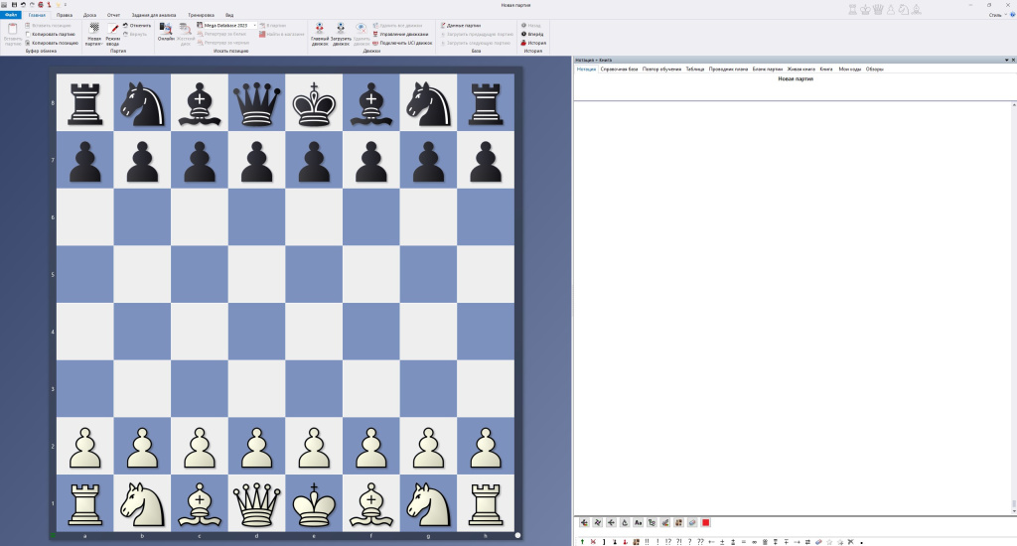
Task: Click Connect UCI engine (Подключить UCI движок)
Action: tap(402, 43)
